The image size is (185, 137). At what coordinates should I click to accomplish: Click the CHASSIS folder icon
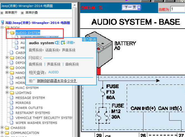coord(7,128)
